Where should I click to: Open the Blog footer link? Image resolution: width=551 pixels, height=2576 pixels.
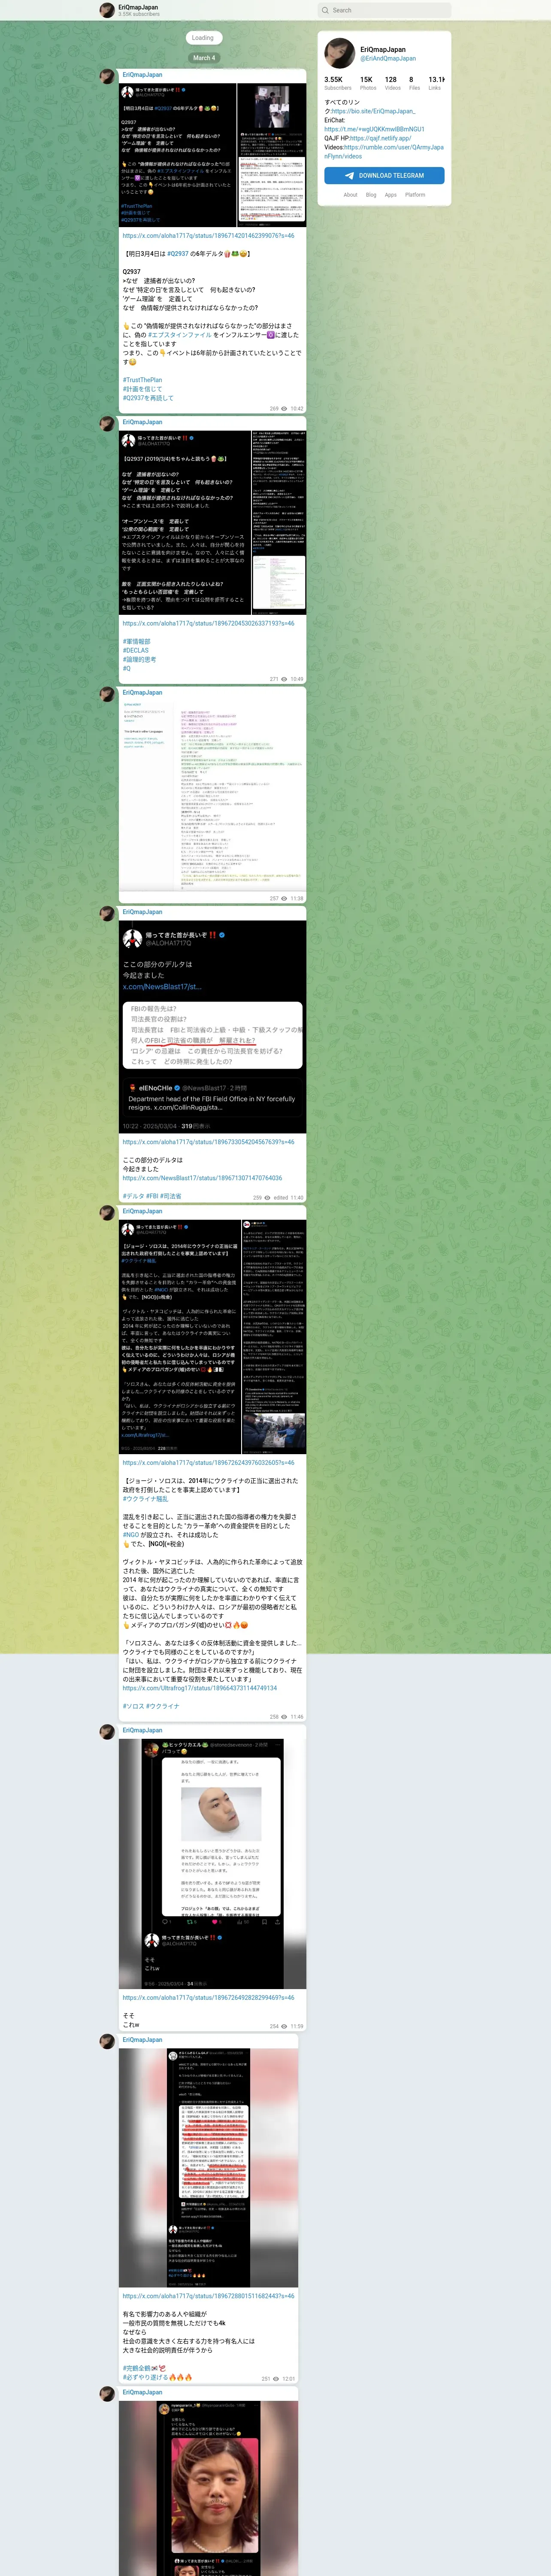(x=371, y=195)
